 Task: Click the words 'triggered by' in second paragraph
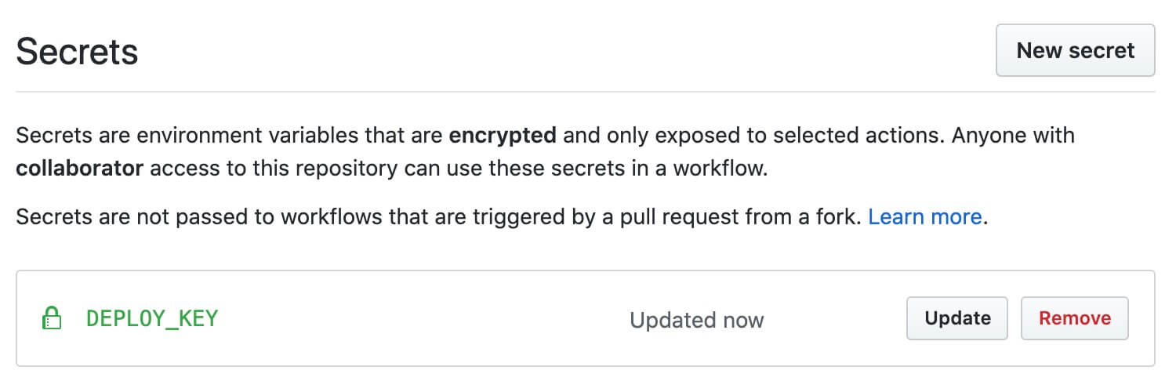[546, 216]
